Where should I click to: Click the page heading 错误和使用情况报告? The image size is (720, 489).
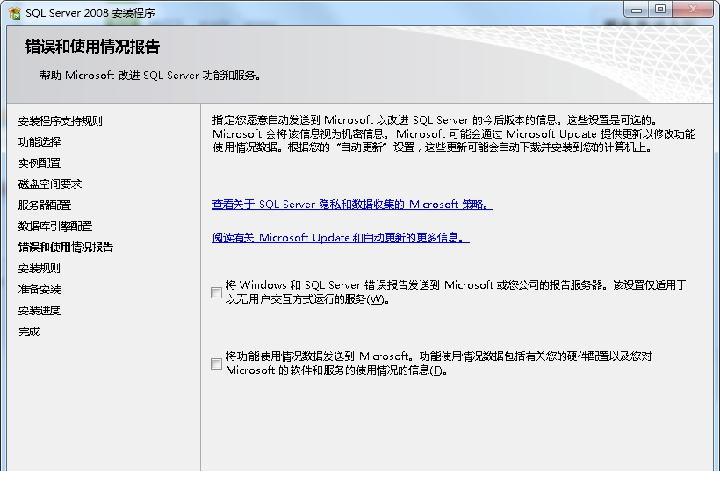click(x=92, y=47)
